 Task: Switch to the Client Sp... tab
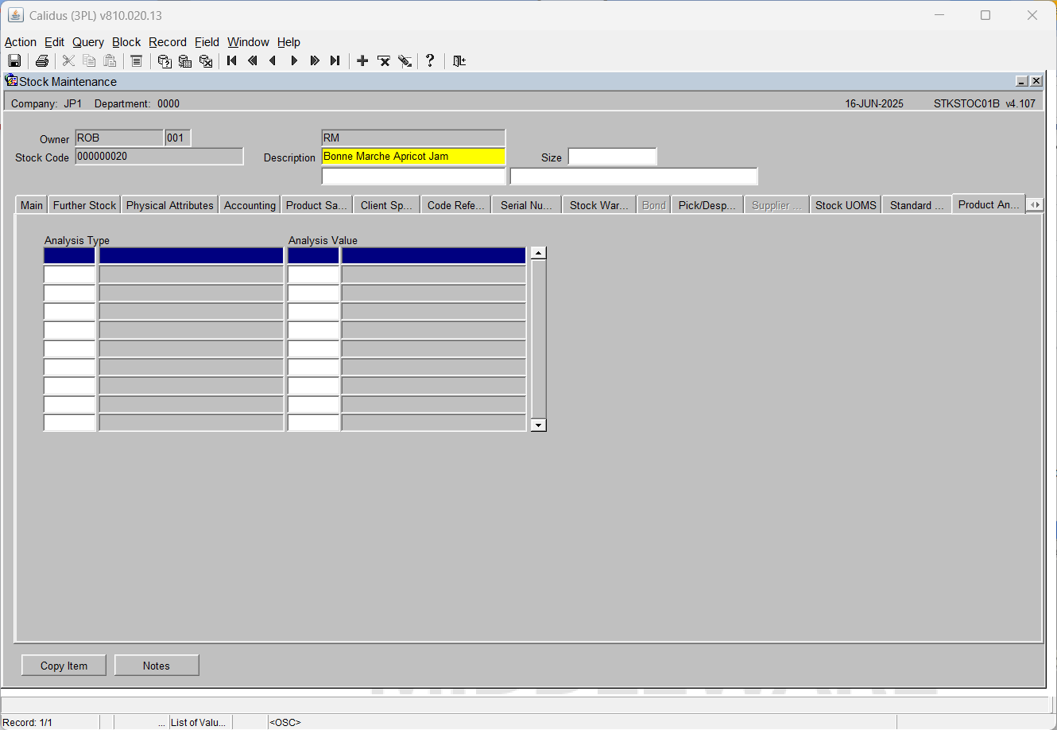(386, 205)
